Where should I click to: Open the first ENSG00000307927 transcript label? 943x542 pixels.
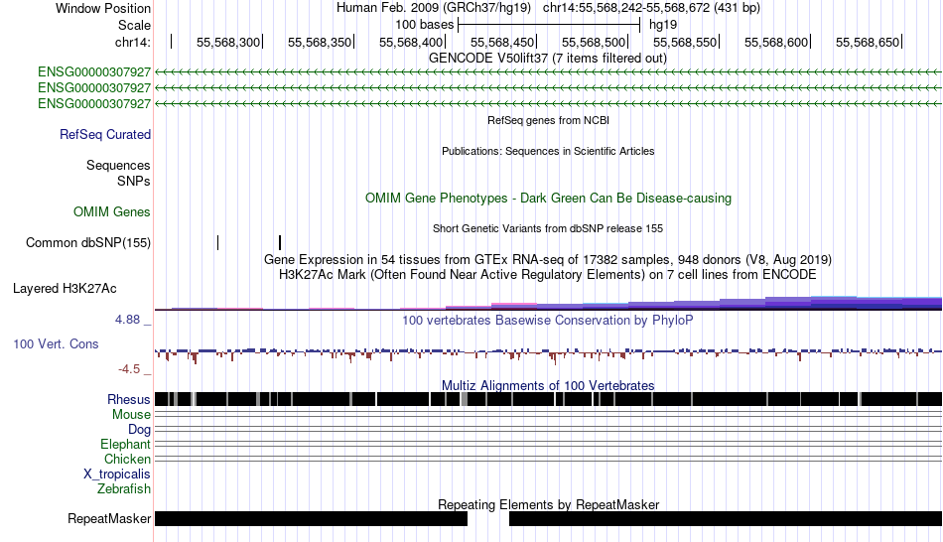[x=94, y=72]
